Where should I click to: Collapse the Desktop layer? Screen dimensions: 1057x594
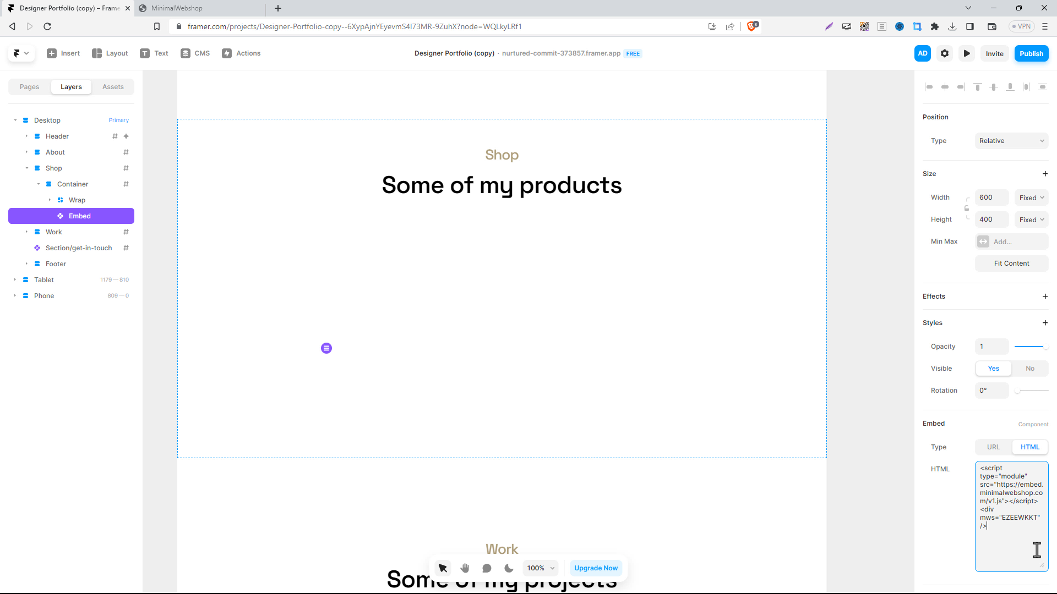15,120
